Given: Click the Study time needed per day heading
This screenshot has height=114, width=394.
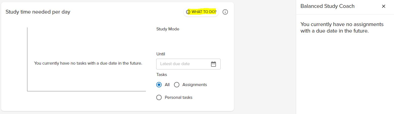Looking at the screenshot, I should point(38,12).
